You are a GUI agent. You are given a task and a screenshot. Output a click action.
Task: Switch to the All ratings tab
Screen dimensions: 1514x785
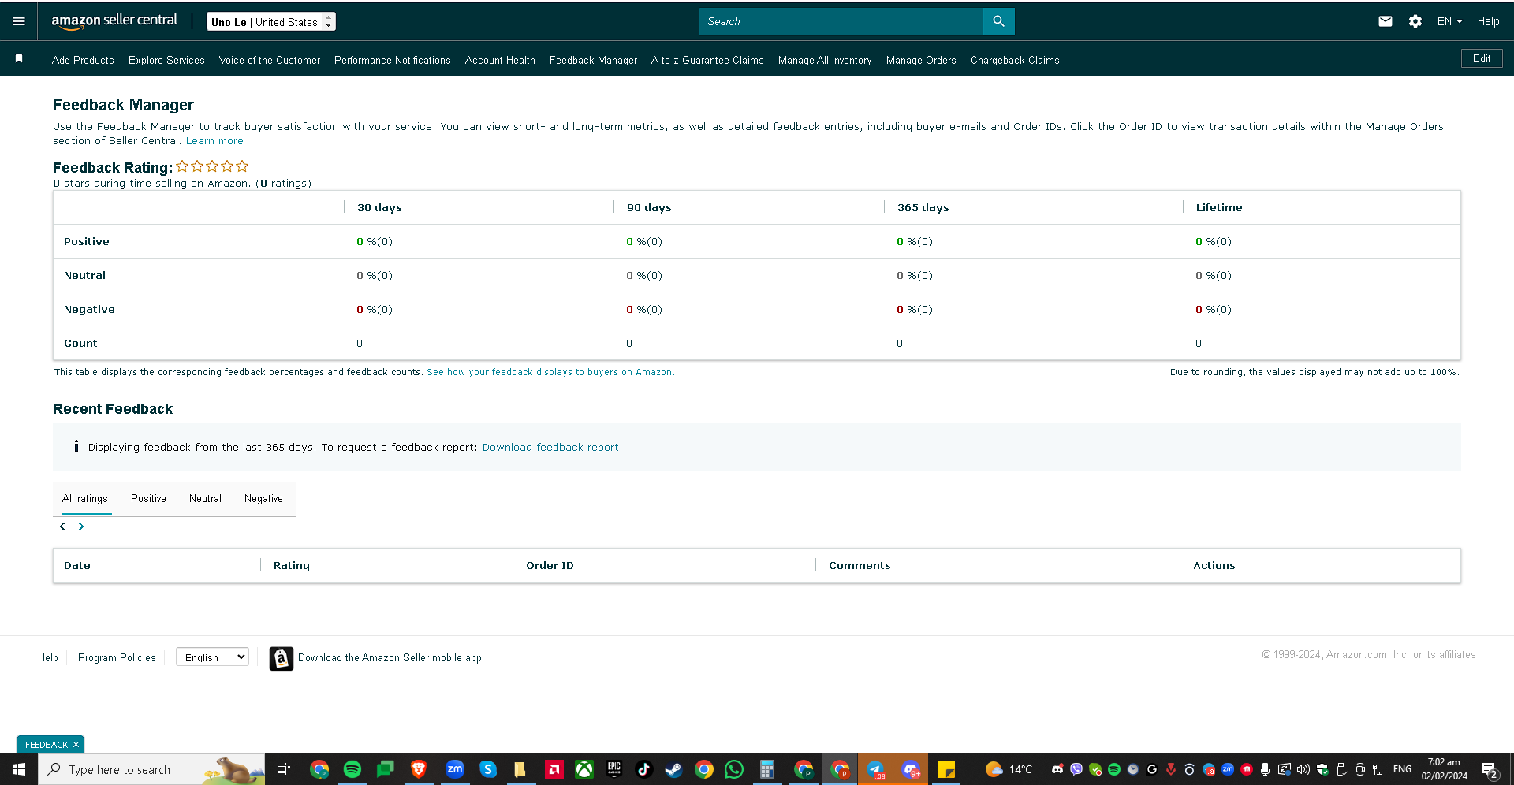(85, 499)
